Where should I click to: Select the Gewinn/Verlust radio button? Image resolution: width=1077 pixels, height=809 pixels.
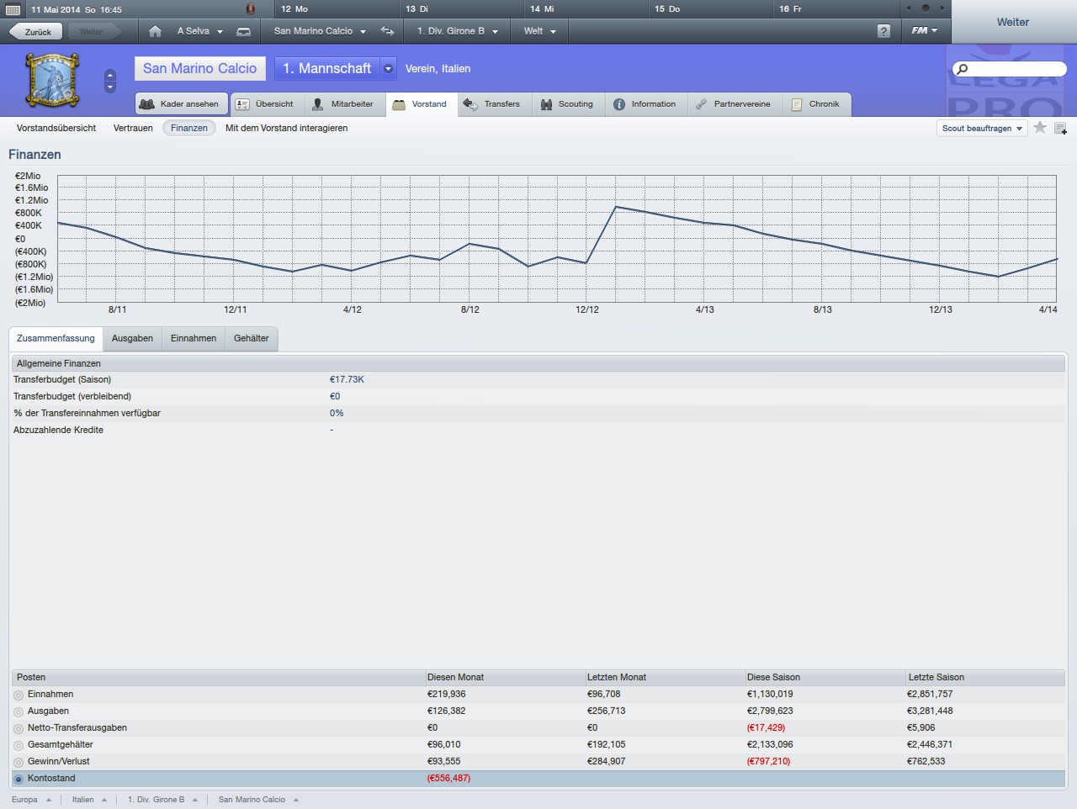19,762
